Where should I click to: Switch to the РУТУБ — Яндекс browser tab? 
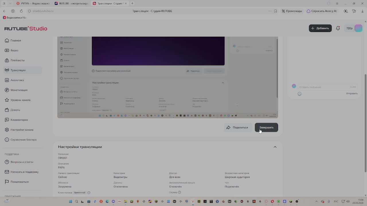(x=33, y=3)
